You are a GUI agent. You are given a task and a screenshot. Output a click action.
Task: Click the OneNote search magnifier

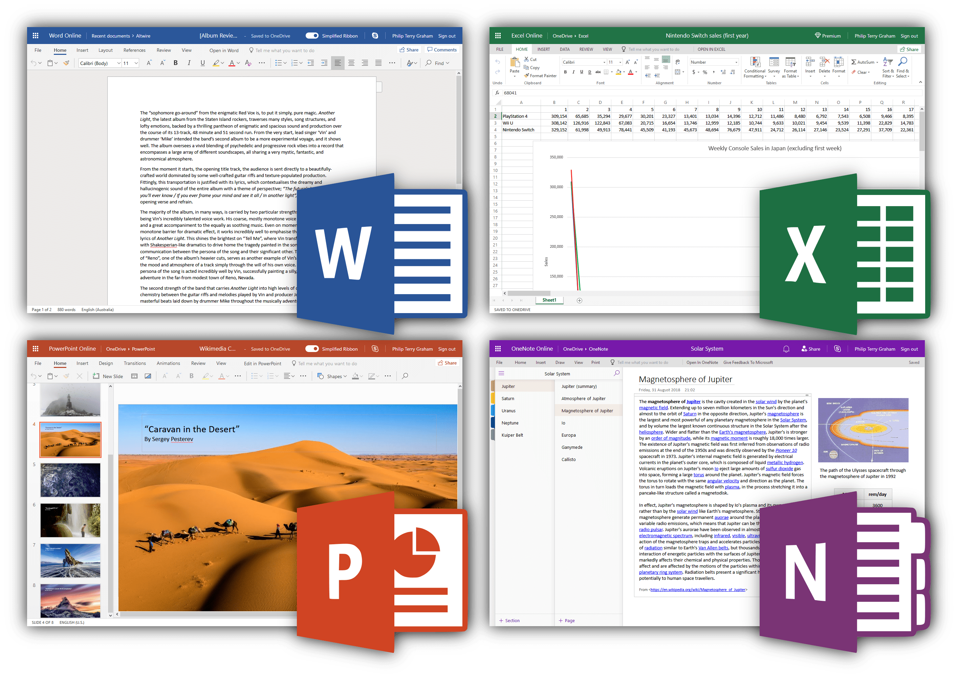pyautogui.click(x=617, y=373)
